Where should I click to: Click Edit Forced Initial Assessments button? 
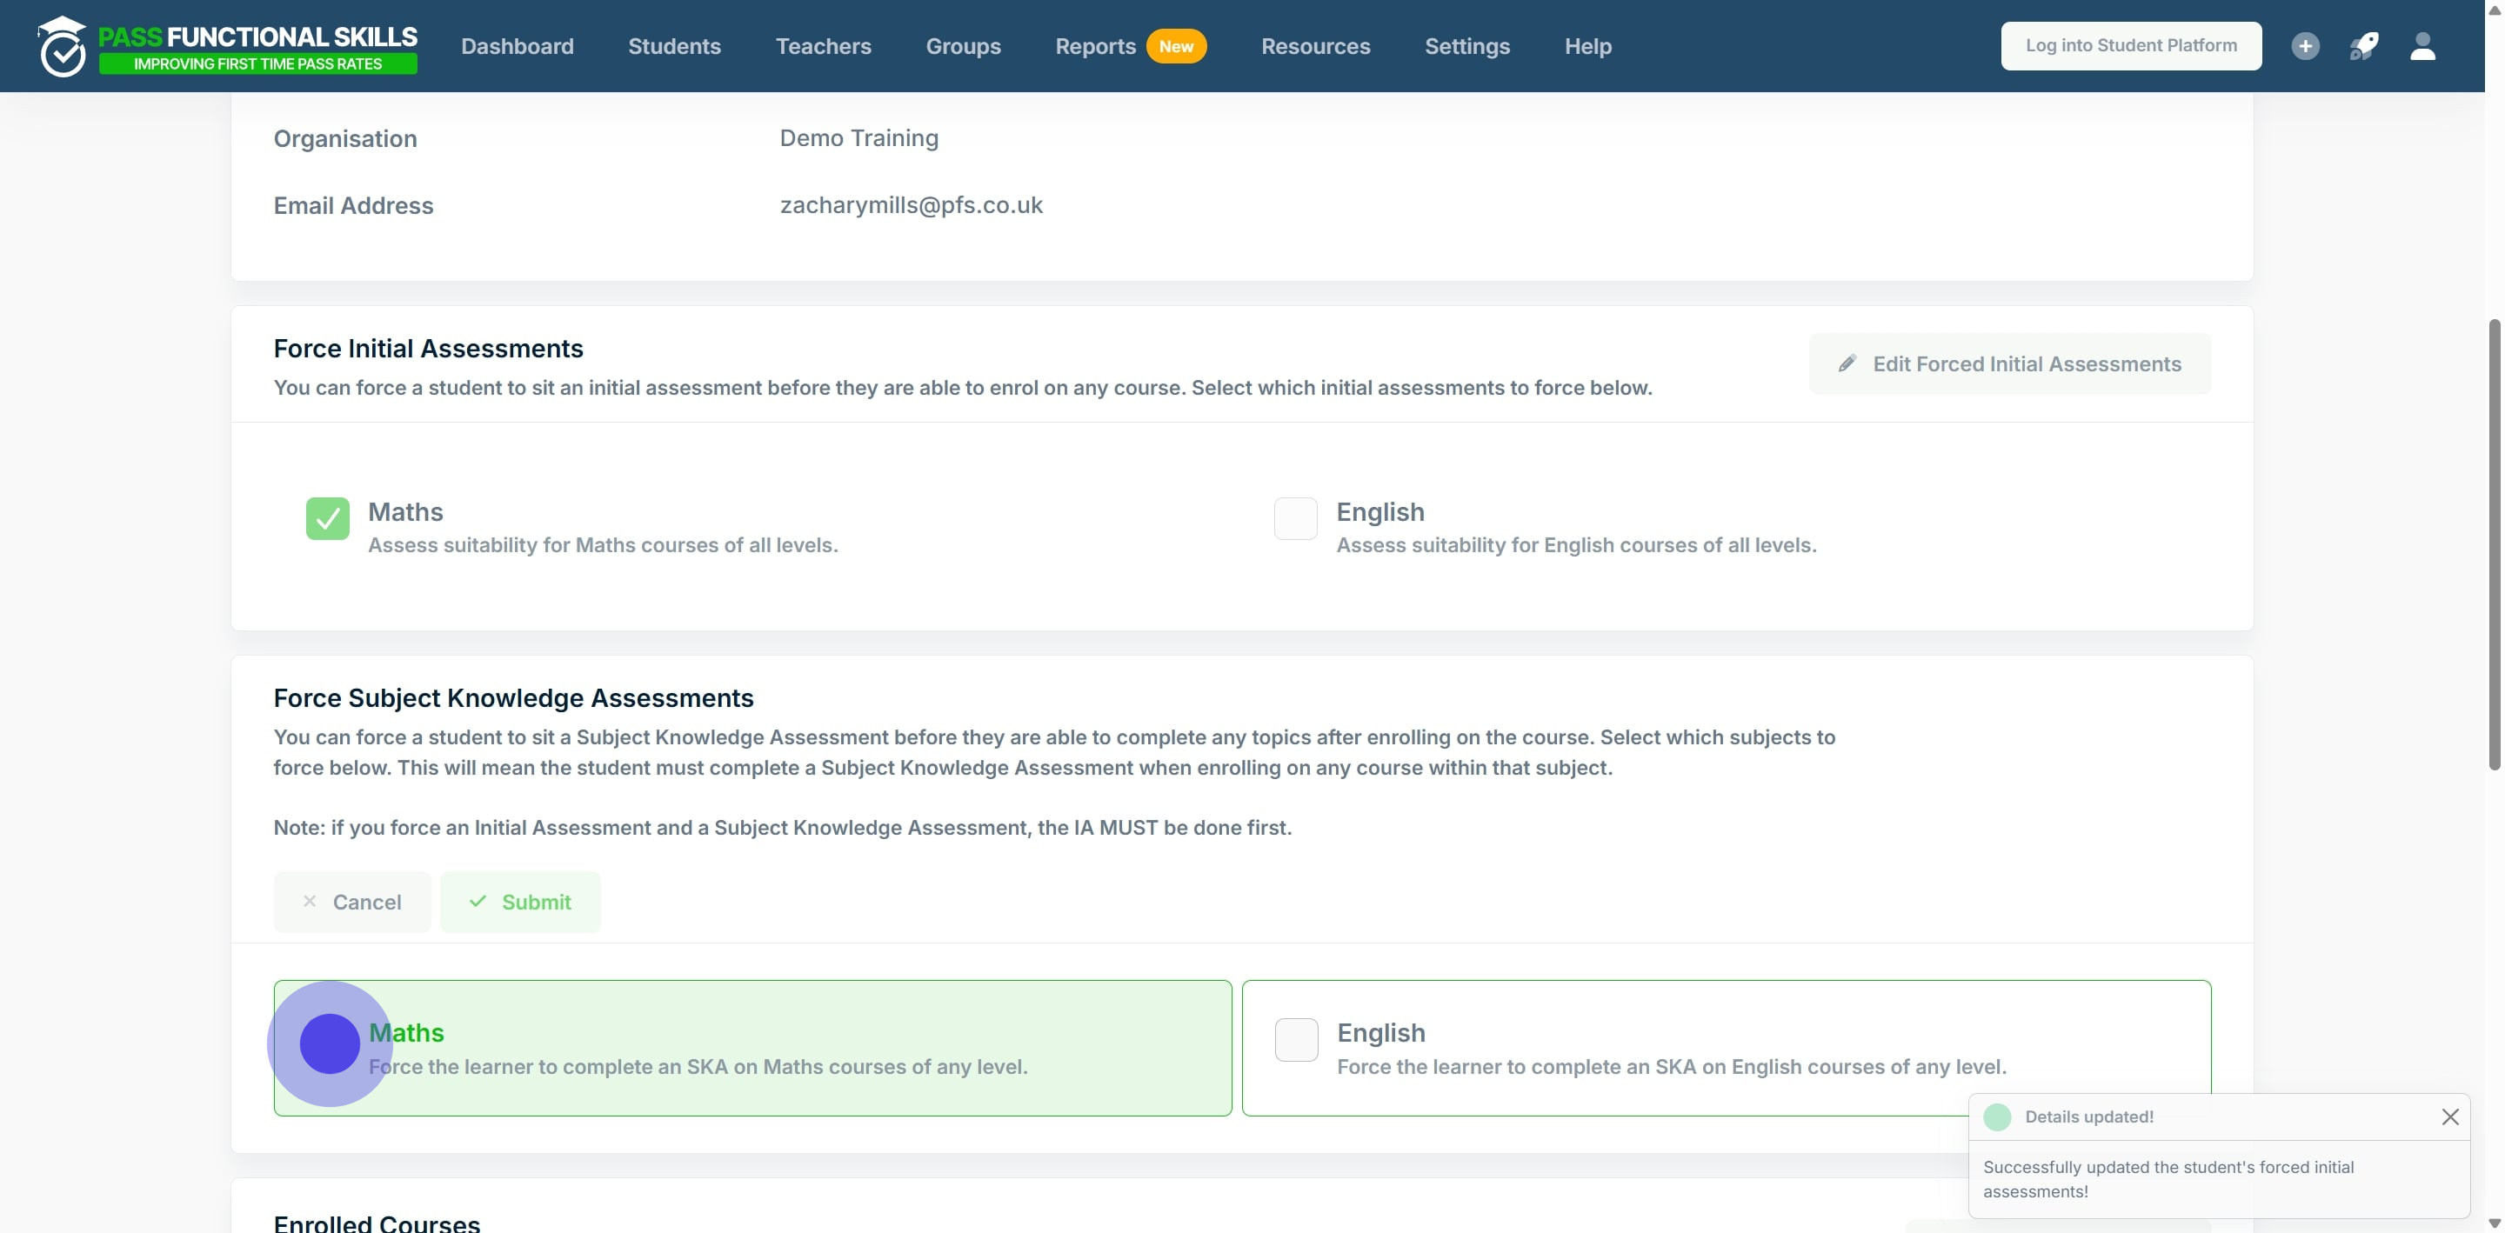coord(2009,363)
